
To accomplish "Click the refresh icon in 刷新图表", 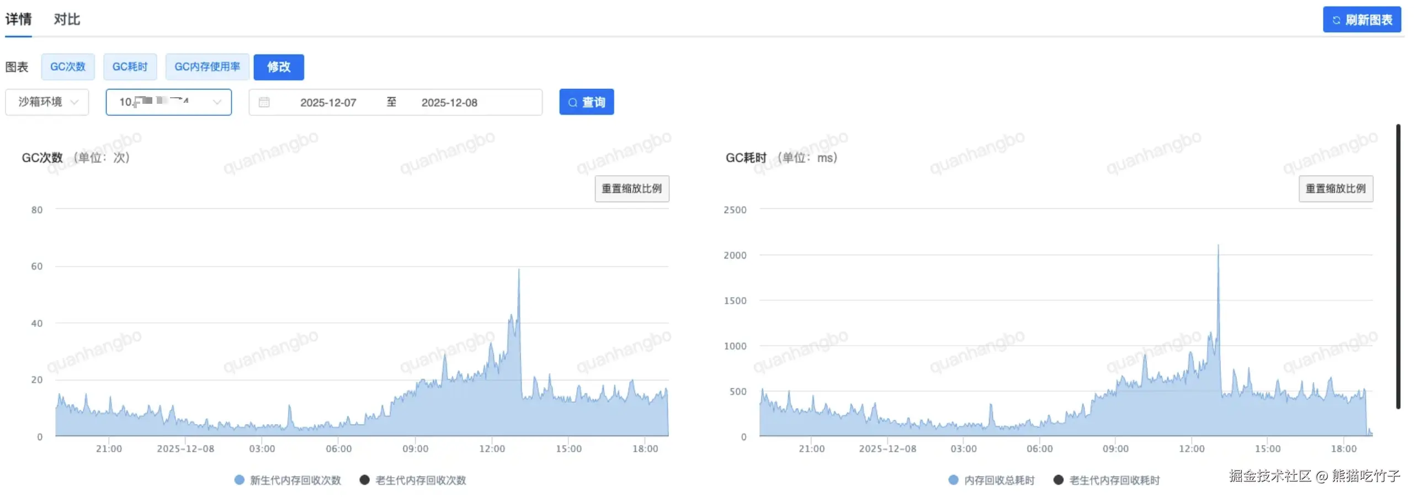I will (1336, 20).
